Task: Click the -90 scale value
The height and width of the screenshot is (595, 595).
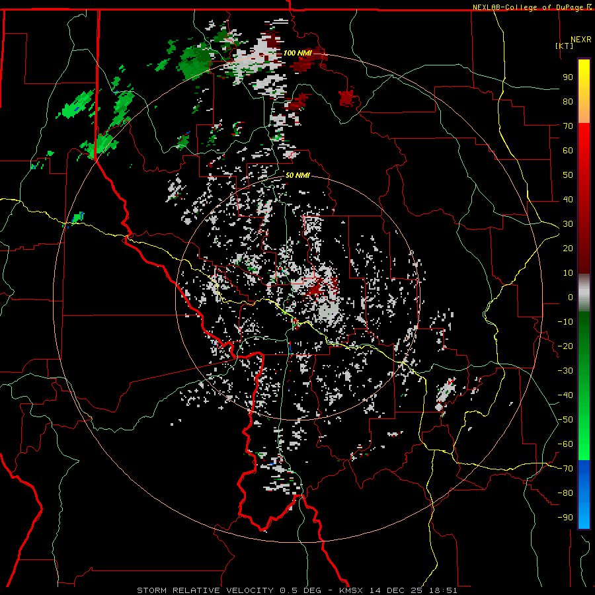Action: click(x=565, y=518)
